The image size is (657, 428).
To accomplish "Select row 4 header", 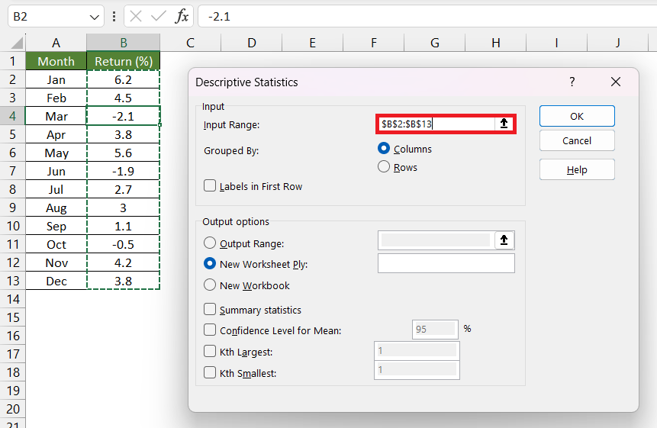I will tap(12, 116).
